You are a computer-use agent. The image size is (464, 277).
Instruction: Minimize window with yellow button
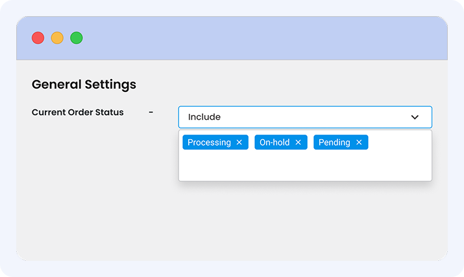57,38
